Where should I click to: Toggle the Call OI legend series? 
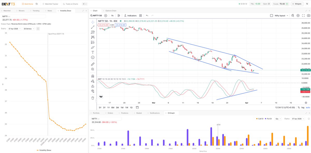click(259, 119)
